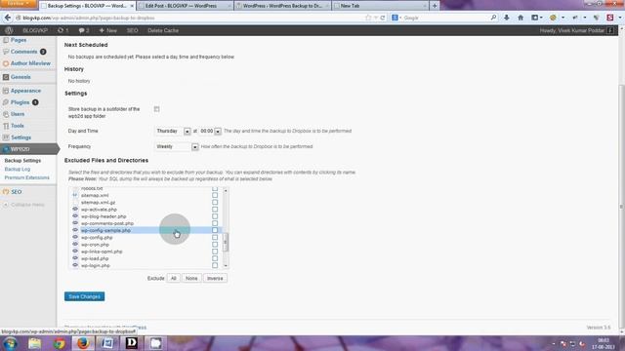This screenshot has width=625, height=351.
Task: Click the wp-blog-header.php eye icon
Action: pos(75,216)
